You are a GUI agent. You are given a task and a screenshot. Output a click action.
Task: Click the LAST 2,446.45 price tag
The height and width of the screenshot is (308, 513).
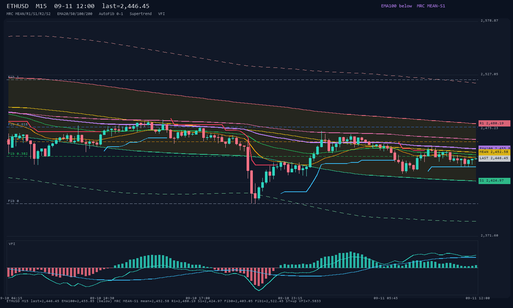(494, 158)
